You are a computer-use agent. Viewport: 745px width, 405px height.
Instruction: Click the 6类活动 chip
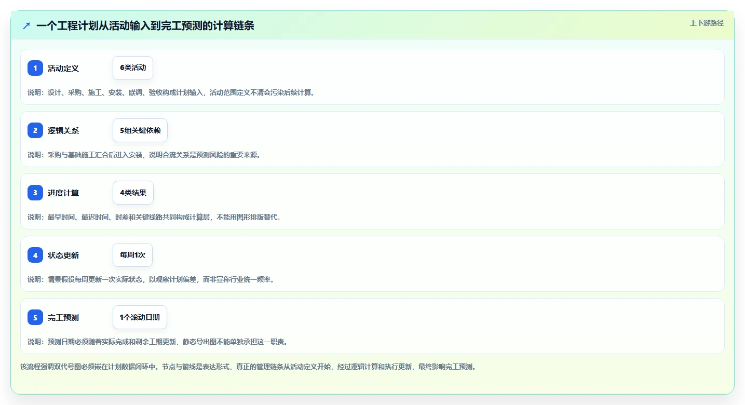tap(133, 68)
